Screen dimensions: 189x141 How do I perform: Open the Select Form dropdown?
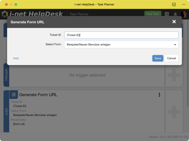(121, 44)
